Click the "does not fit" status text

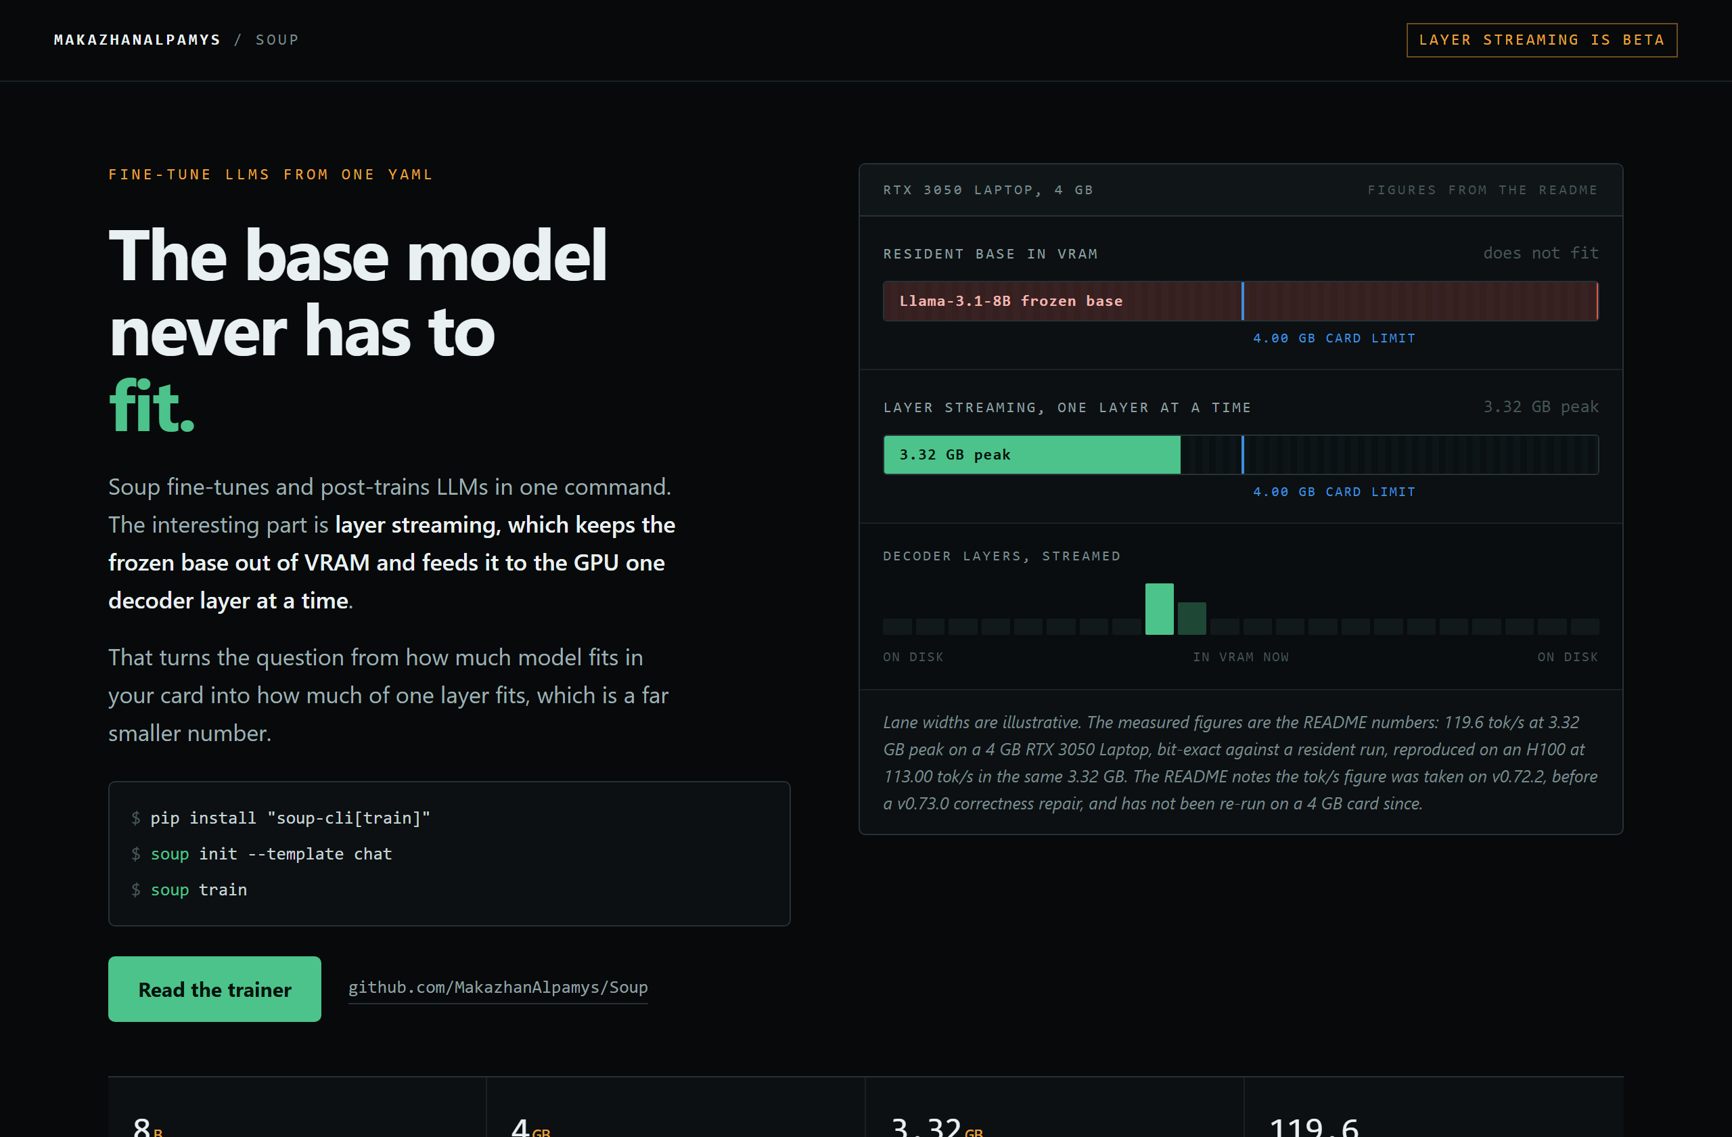pyautogui.click(x=1541, y=252)
